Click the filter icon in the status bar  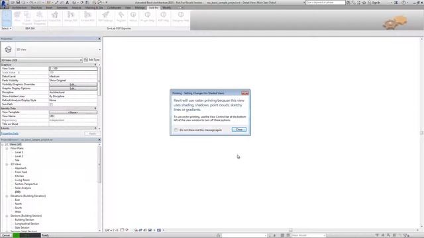tap(405, 235)
